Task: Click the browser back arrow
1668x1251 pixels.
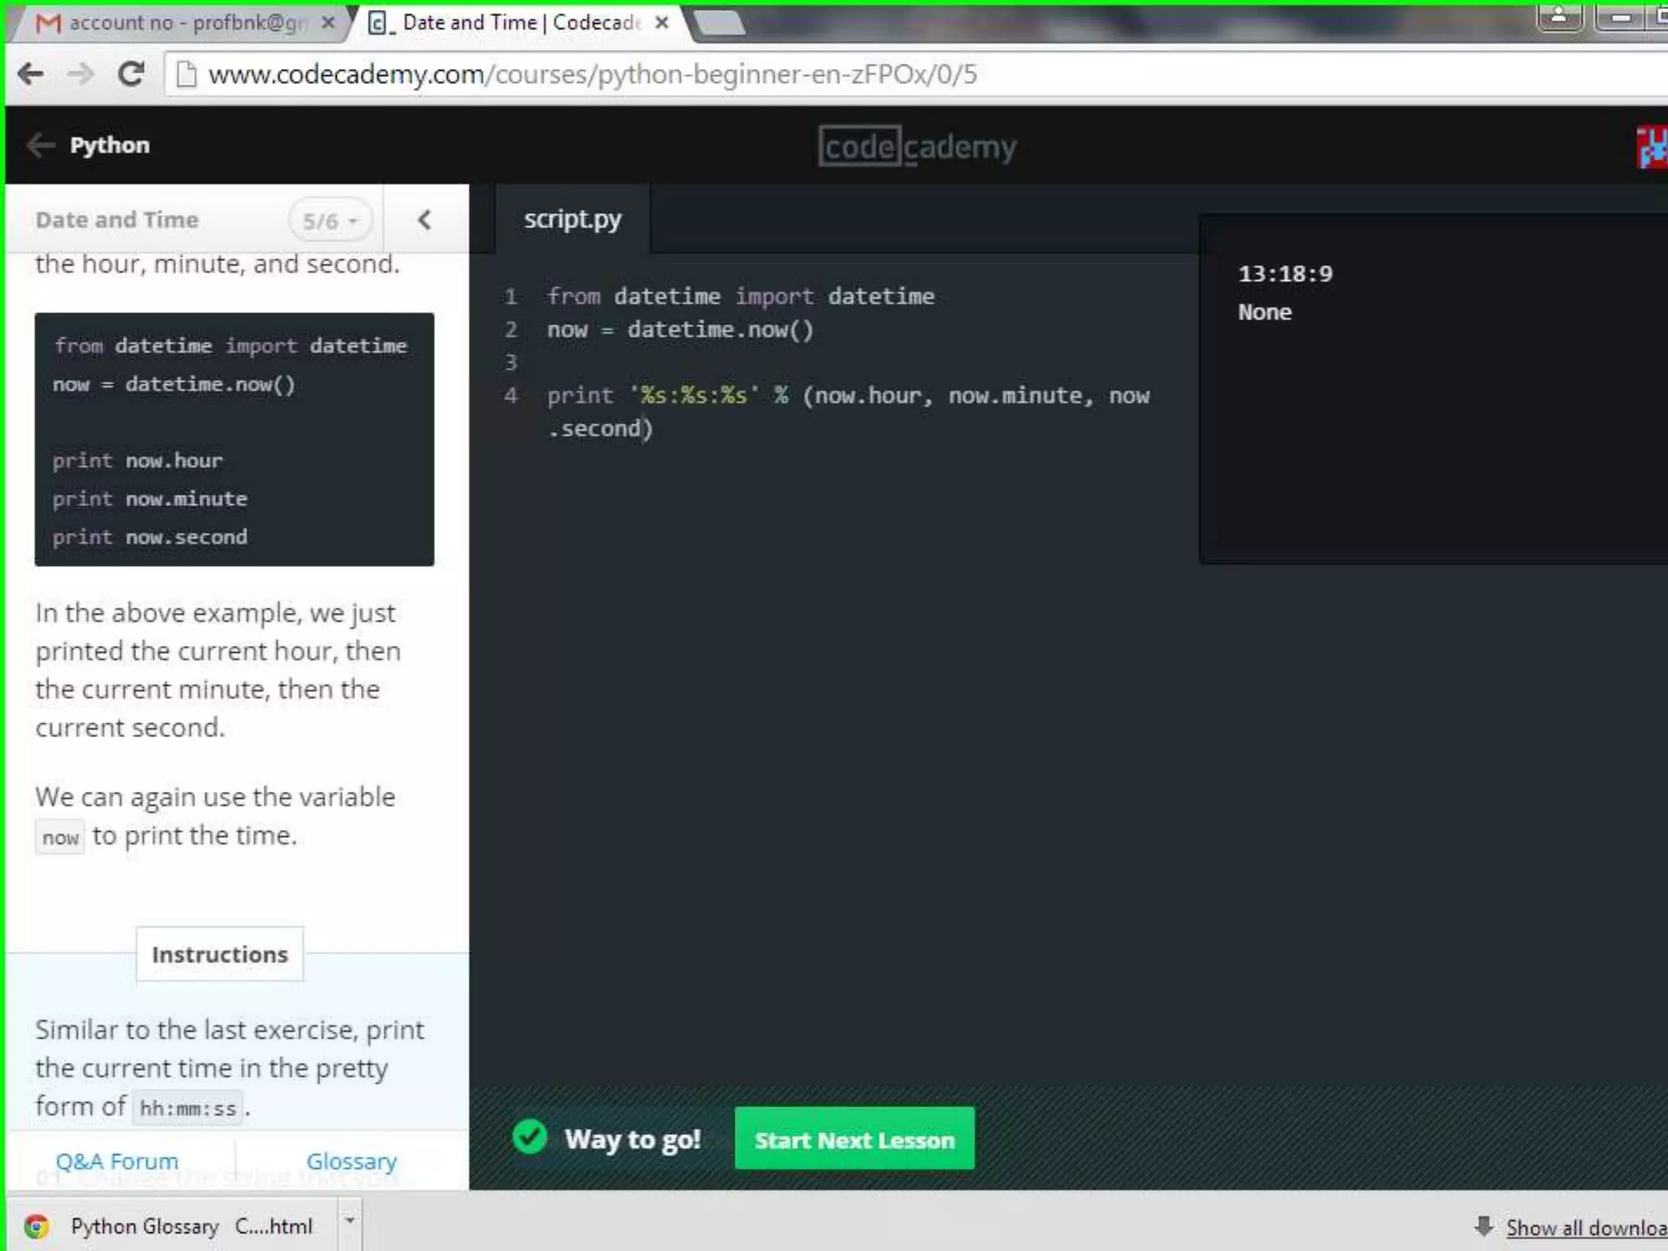Action: [x=31, y=74]
